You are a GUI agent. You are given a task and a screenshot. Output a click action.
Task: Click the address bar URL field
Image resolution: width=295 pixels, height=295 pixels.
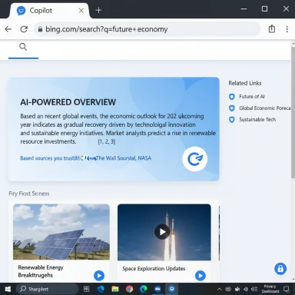[147, 29]
